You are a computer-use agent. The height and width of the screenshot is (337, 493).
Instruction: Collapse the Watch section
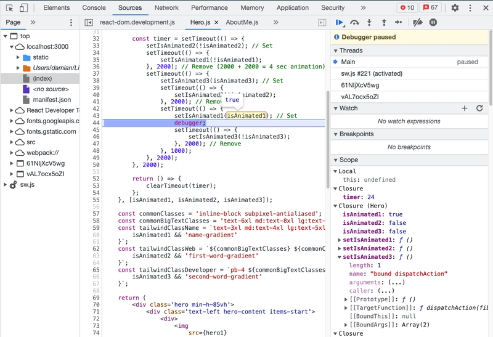click(x=335, y=108)
